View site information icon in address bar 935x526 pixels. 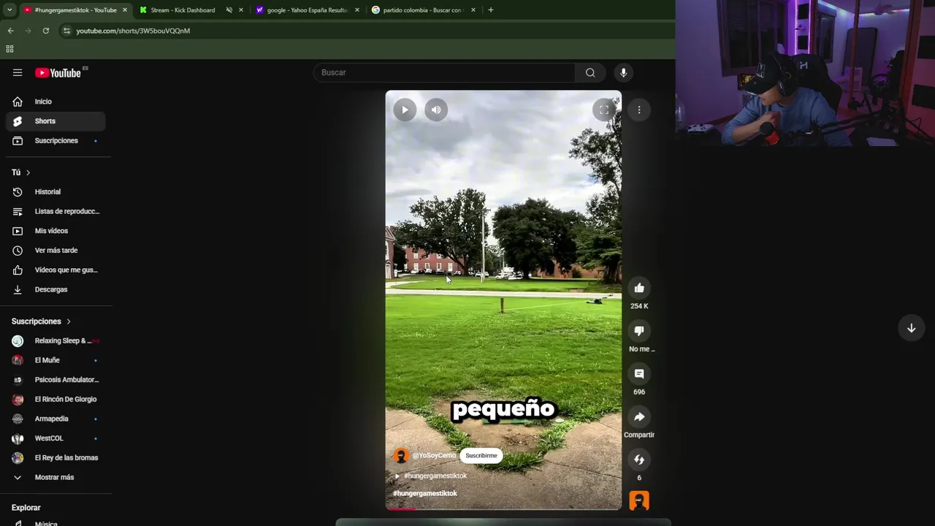click(x=66, y=31)
